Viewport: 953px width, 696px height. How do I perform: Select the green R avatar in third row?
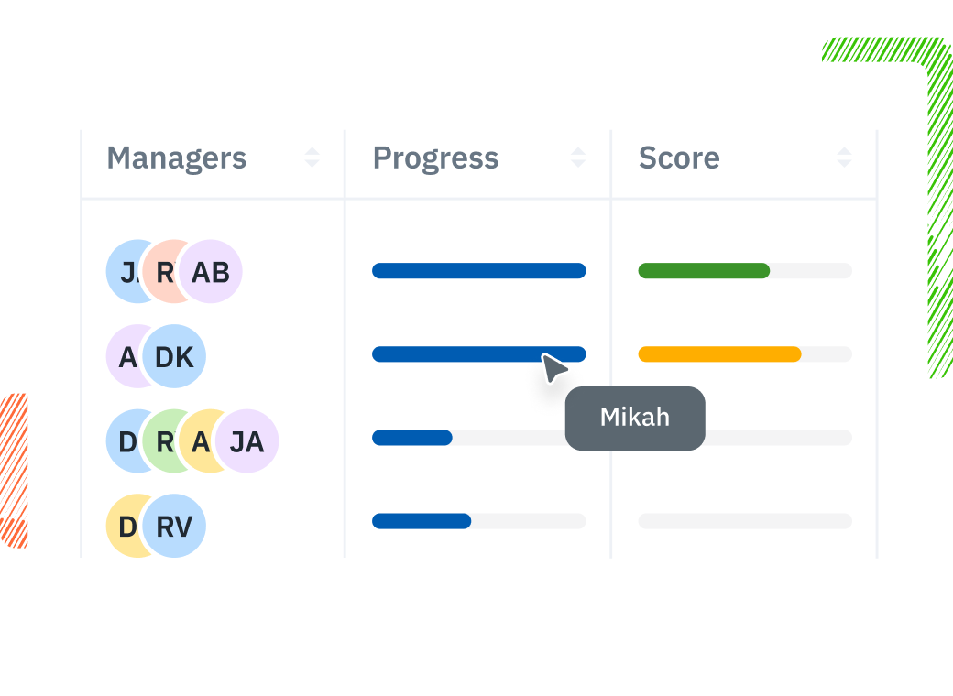(161, 441)
